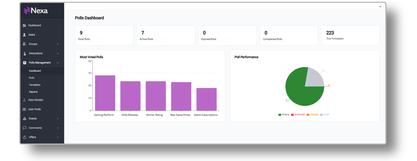
Task: Click the 'Game Subscriptions' axis label
Action: (x=206, y=115)
